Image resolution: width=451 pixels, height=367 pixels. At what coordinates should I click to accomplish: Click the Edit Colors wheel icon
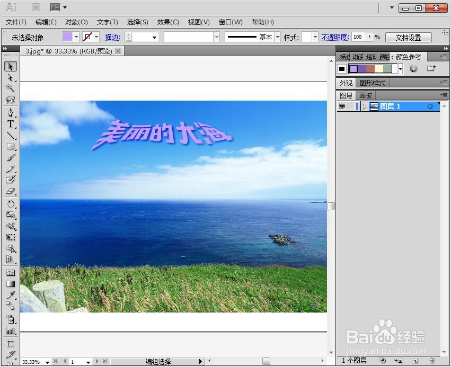pyautogui.click(x=413, y=68)
